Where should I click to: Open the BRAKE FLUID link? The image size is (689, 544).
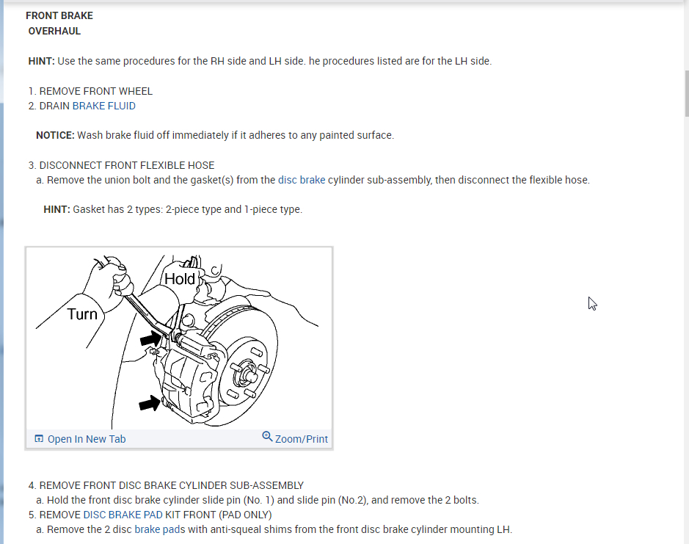coord(103,106)
